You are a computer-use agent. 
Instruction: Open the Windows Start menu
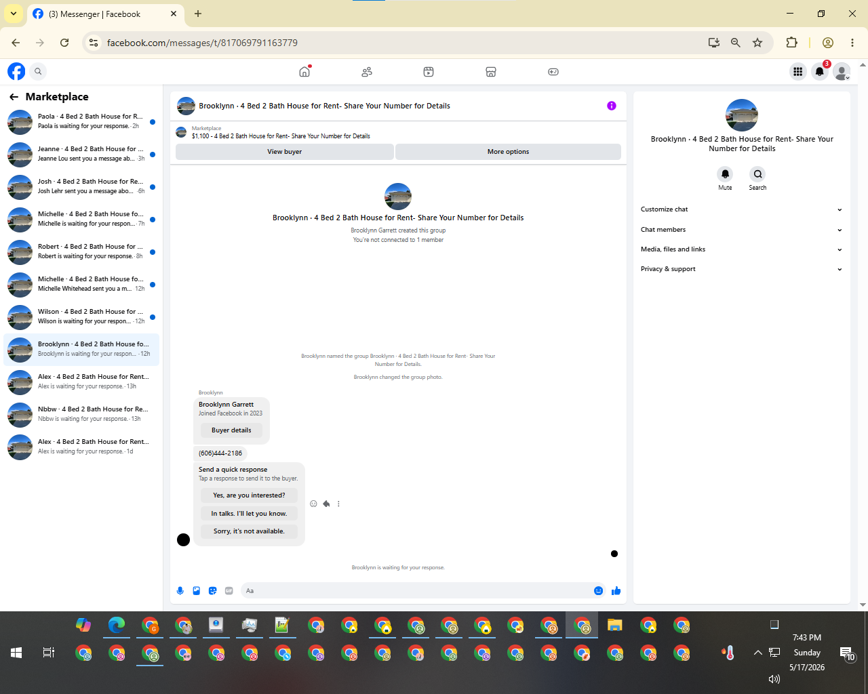16,653
